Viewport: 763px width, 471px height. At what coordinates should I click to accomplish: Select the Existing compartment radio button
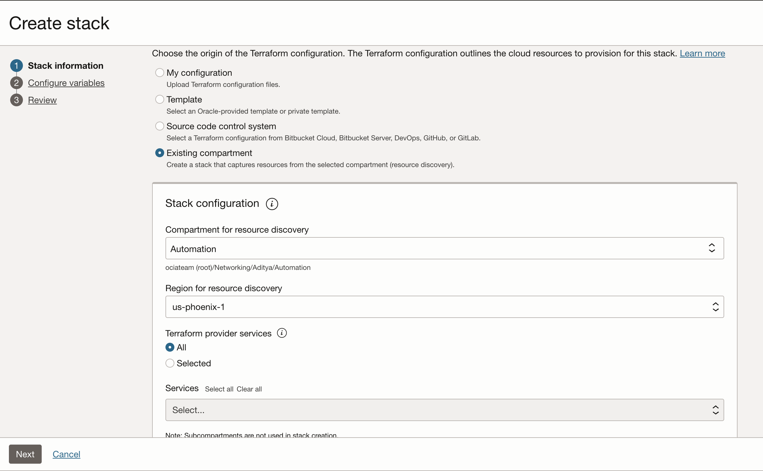point(160,153)
